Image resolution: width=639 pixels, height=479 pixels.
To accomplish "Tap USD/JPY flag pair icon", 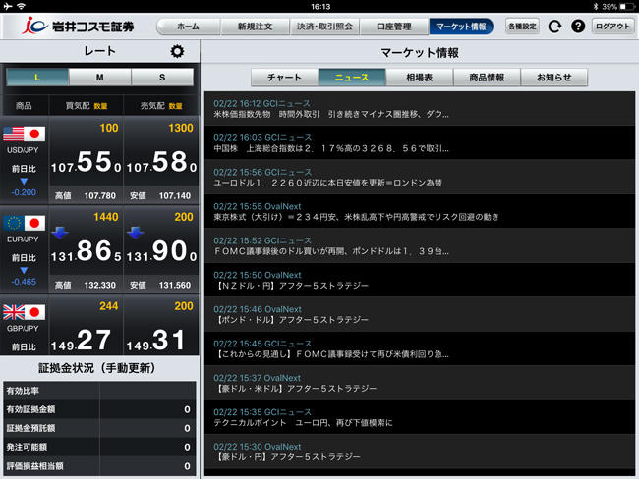I will [24, 133].
